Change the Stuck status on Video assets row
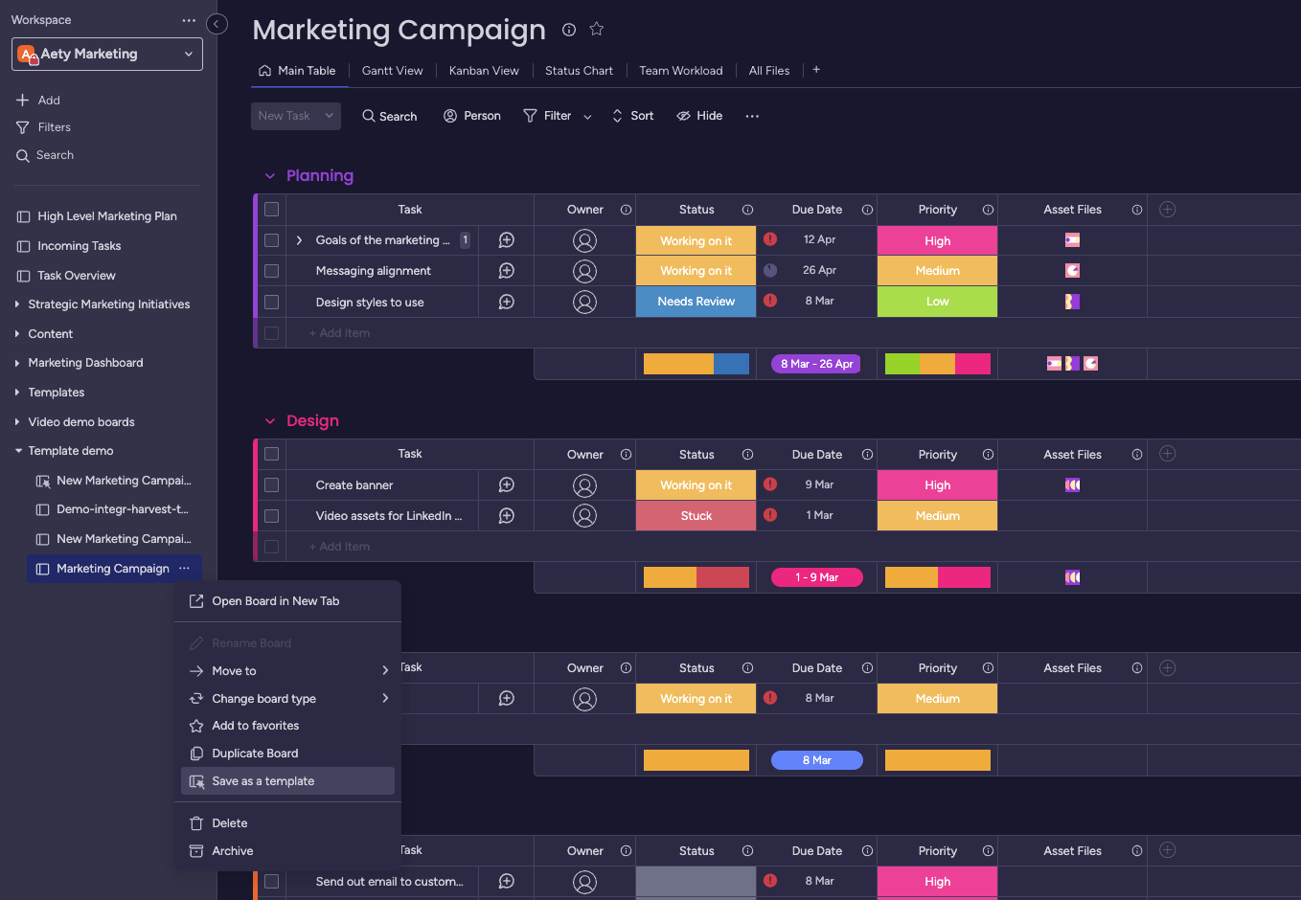 coord(696,515)
